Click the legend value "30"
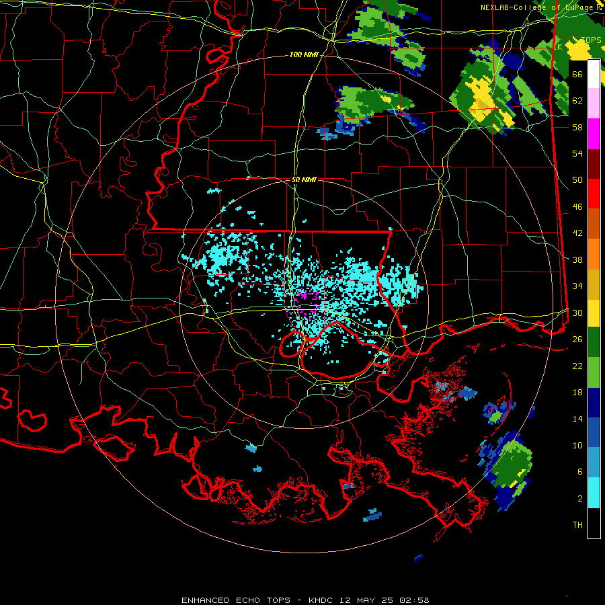This screenshot has height=605, width=605. [577, 313]
